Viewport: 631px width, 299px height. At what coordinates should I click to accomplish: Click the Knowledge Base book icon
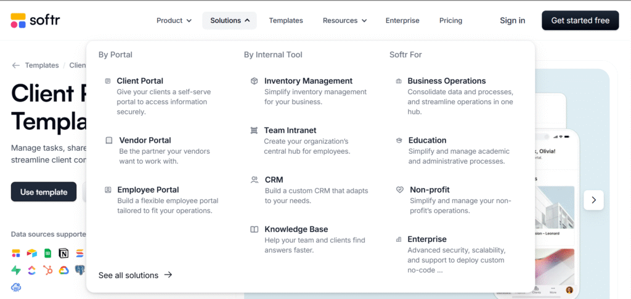tap(254, 229)
